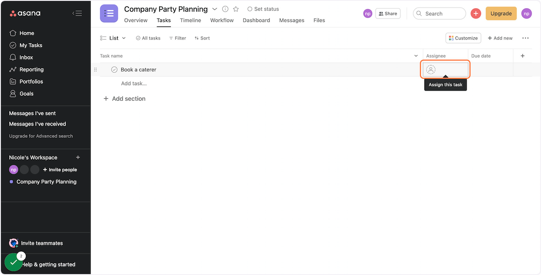Switch to the Timeline tab
541x275 pixels.
pos(190,20)
